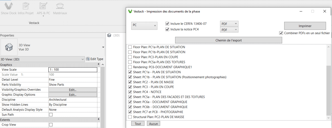This screenshot has width=332, height=128.
Task: Click the Chemin de l'export button
Action: [x=228, y=40]
